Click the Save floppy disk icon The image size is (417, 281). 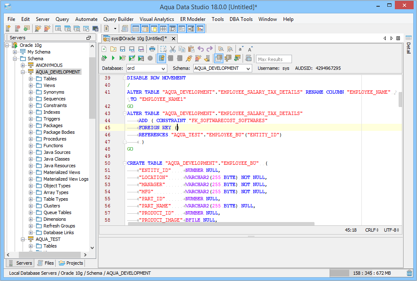pos(122,49)
